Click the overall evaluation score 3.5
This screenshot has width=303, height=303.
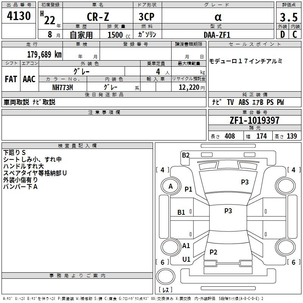coord(288,17)
